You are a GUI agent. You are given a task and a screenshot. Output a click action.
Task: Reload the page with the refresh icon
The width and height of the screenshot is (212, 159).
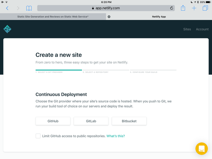171,8
